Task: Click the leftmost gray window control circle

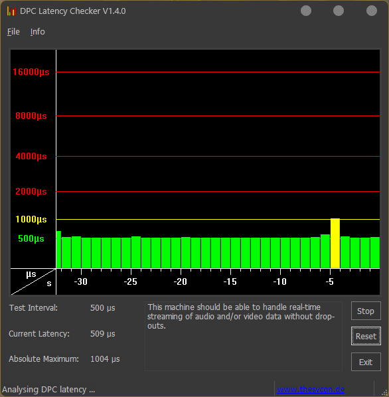Action: 306,11
